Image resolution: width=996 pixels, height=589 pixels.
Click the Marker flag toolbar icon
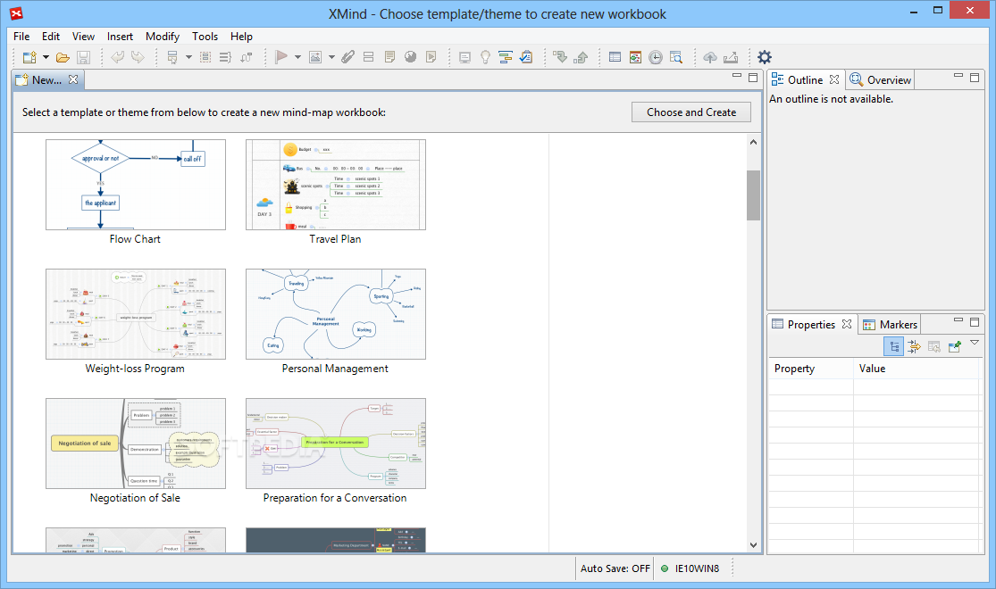pos(280,57)
